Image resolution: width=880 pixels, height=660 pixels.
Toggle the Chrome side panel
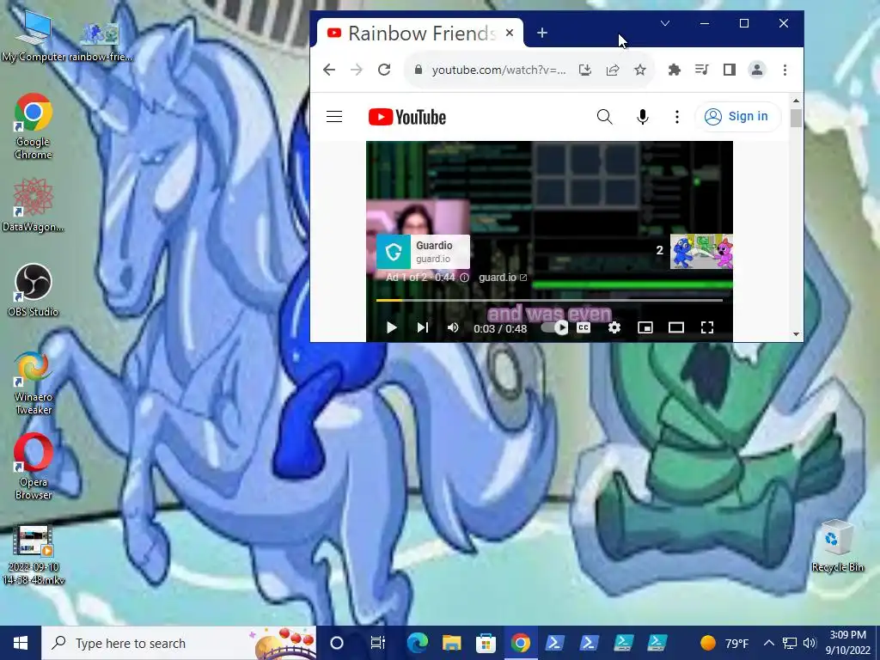(729, 70)
